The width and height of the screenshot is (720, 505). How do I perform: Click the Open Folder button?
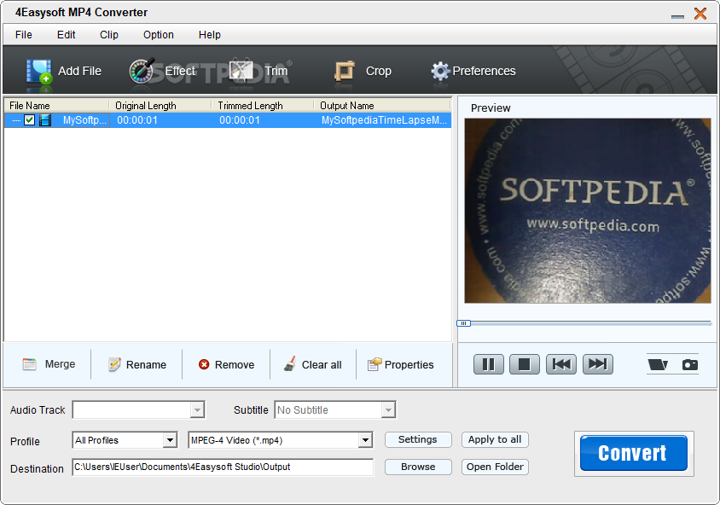tap(495, 467)
